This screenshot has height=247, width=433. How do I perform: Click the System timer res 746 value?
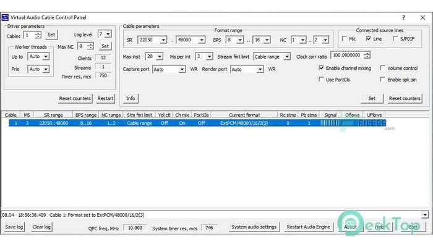click(x=209, y=228)
